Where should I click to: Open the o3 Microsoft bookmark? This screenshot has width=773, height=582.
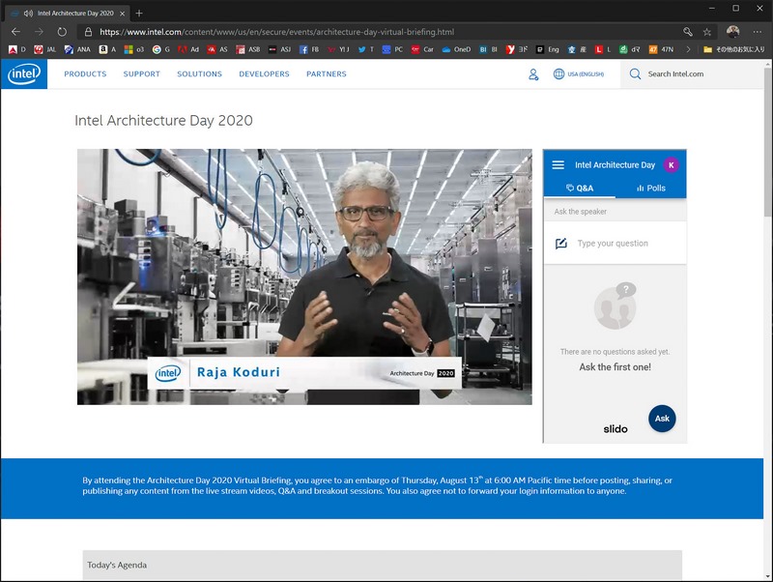coord(134,49)
